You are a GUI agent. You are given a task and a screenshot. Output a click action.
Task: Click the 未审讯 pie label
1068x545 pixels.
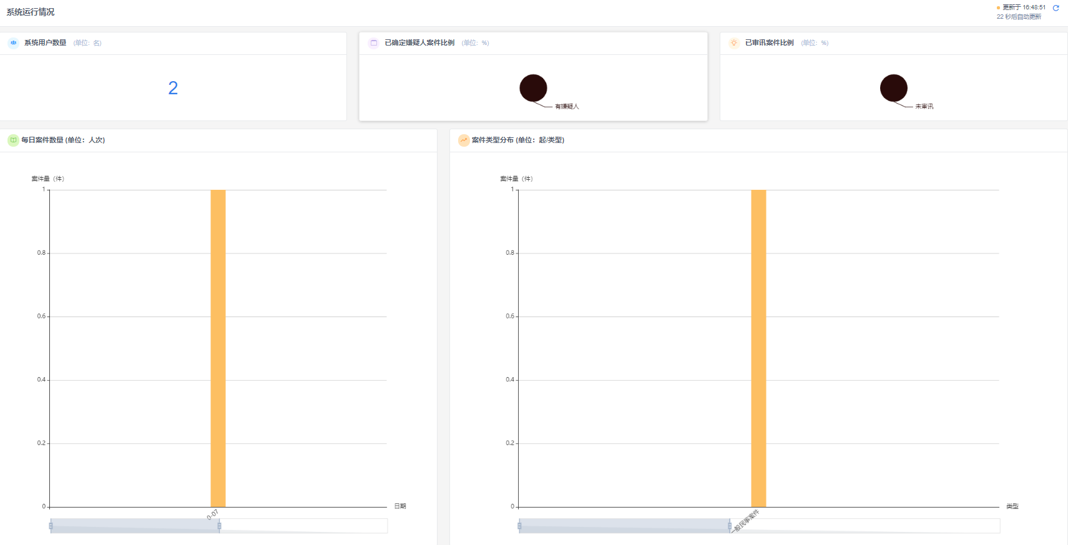pyautogui.click(x=924, y=107)
